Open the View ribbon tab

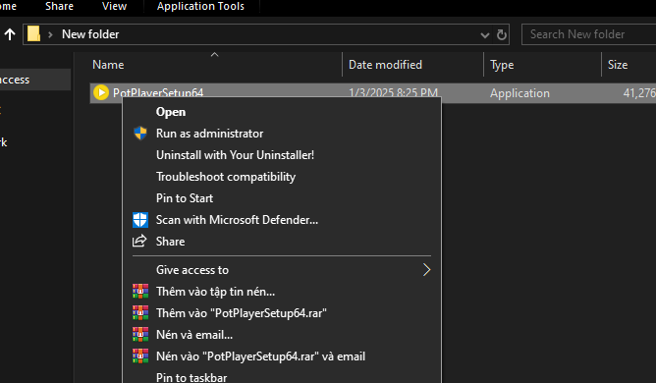114,6
